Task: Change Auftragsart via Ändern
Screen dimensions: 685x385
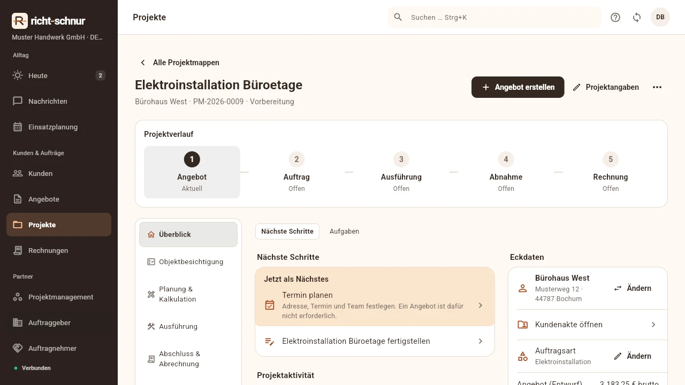Action: [x=633, y=356]
